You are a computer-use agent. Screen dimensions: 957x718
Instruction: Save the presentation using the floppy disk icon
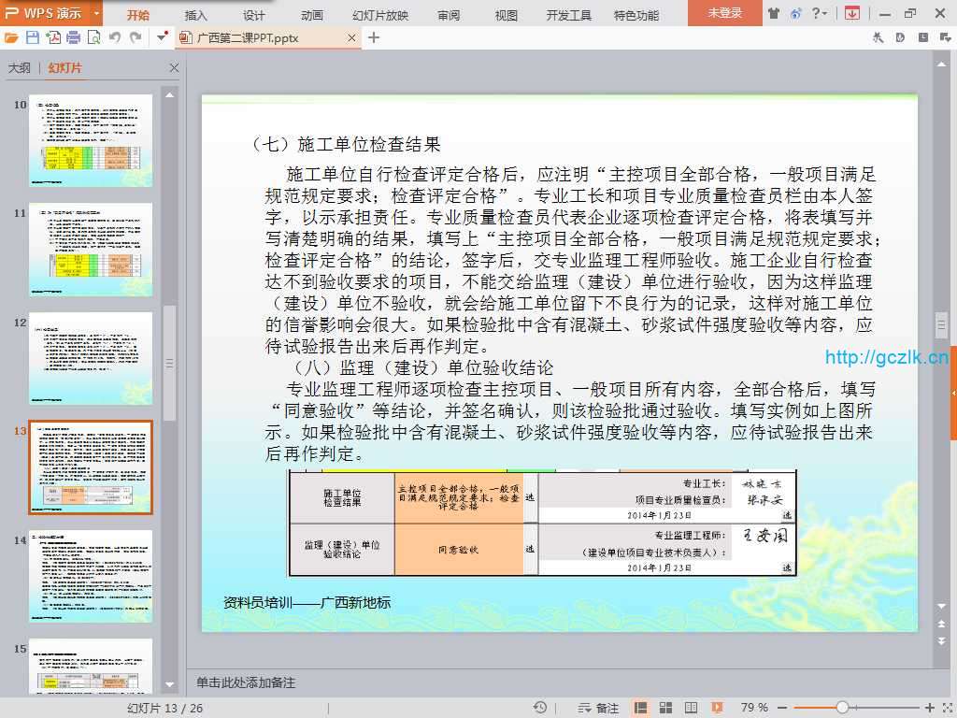33,37
